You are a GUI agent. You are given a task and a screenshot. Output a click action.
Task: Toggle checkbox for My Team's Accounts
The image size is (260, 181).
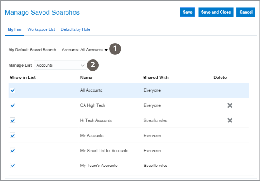(13, 166)
